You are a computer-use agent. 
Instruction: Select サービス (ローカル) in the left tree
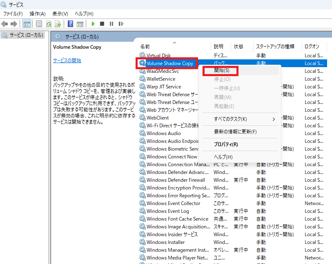click(26, 35)
